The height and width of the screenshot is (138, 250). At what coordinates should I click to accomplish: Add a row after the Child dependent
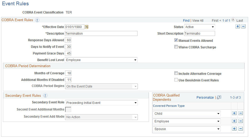(x=234, y=113)
